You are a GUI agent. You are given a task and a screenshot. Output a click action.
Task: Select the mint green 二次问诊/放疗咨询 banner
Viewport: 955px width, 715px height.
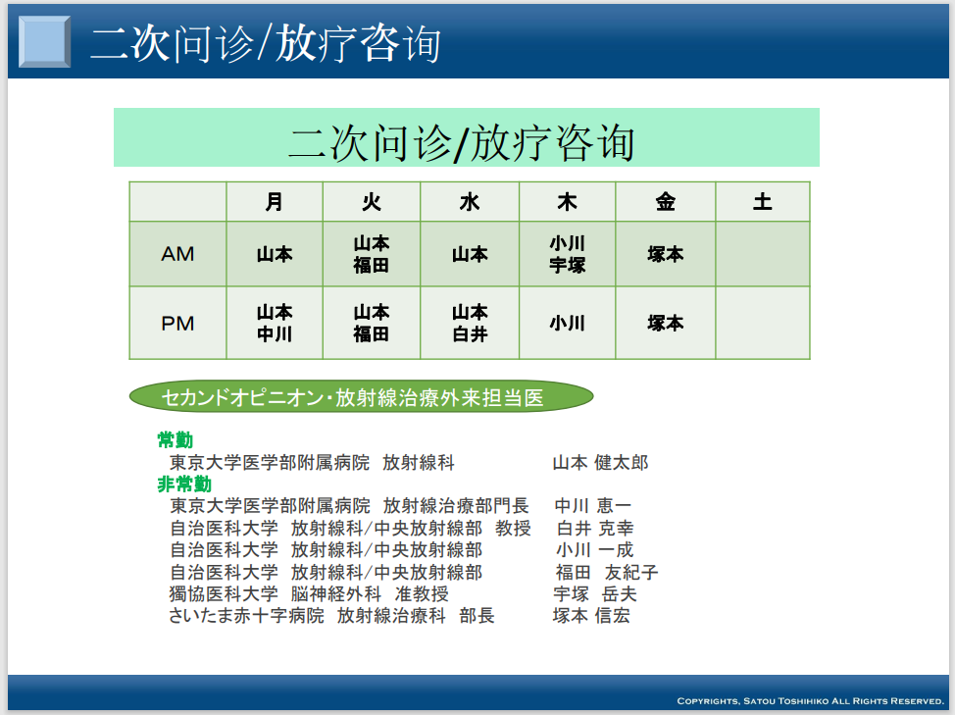click(466, 138)
